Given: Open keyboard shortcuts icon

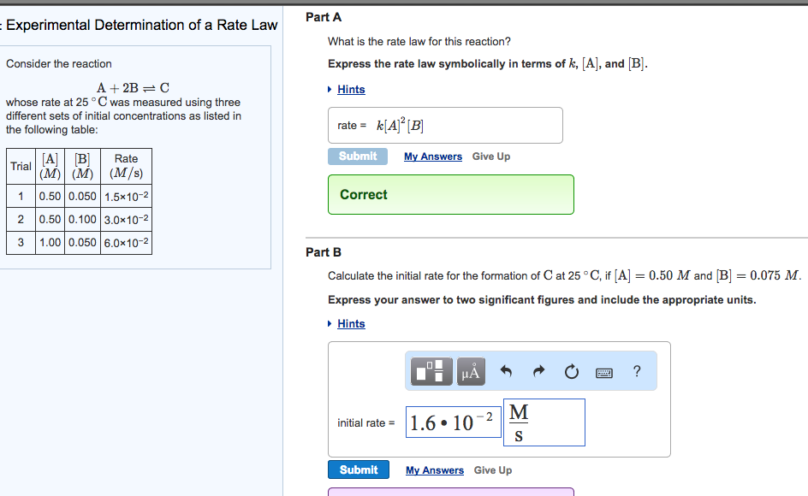Looking at the screenshot, I should 604,372.
